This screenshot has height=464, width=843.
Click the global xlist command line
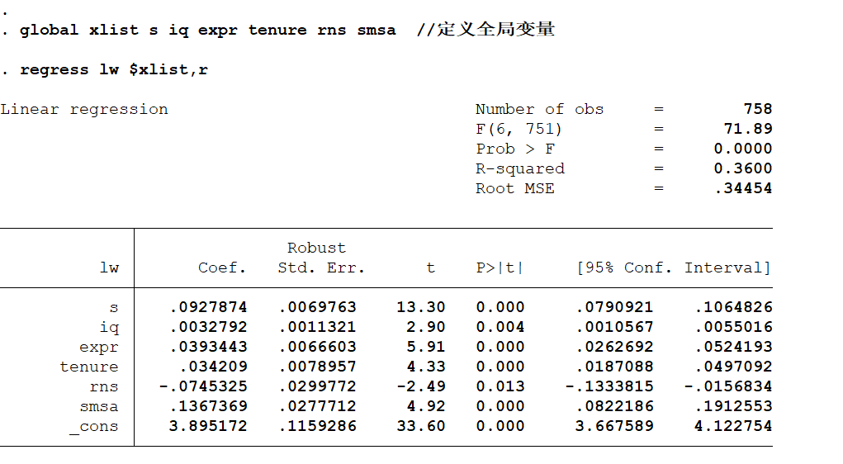(278, 30)
